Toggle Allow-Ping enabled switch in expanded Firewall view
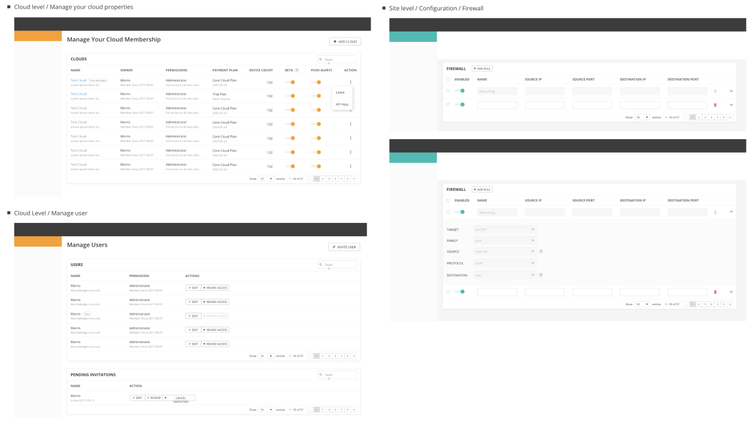 click(x=459, y=212)
